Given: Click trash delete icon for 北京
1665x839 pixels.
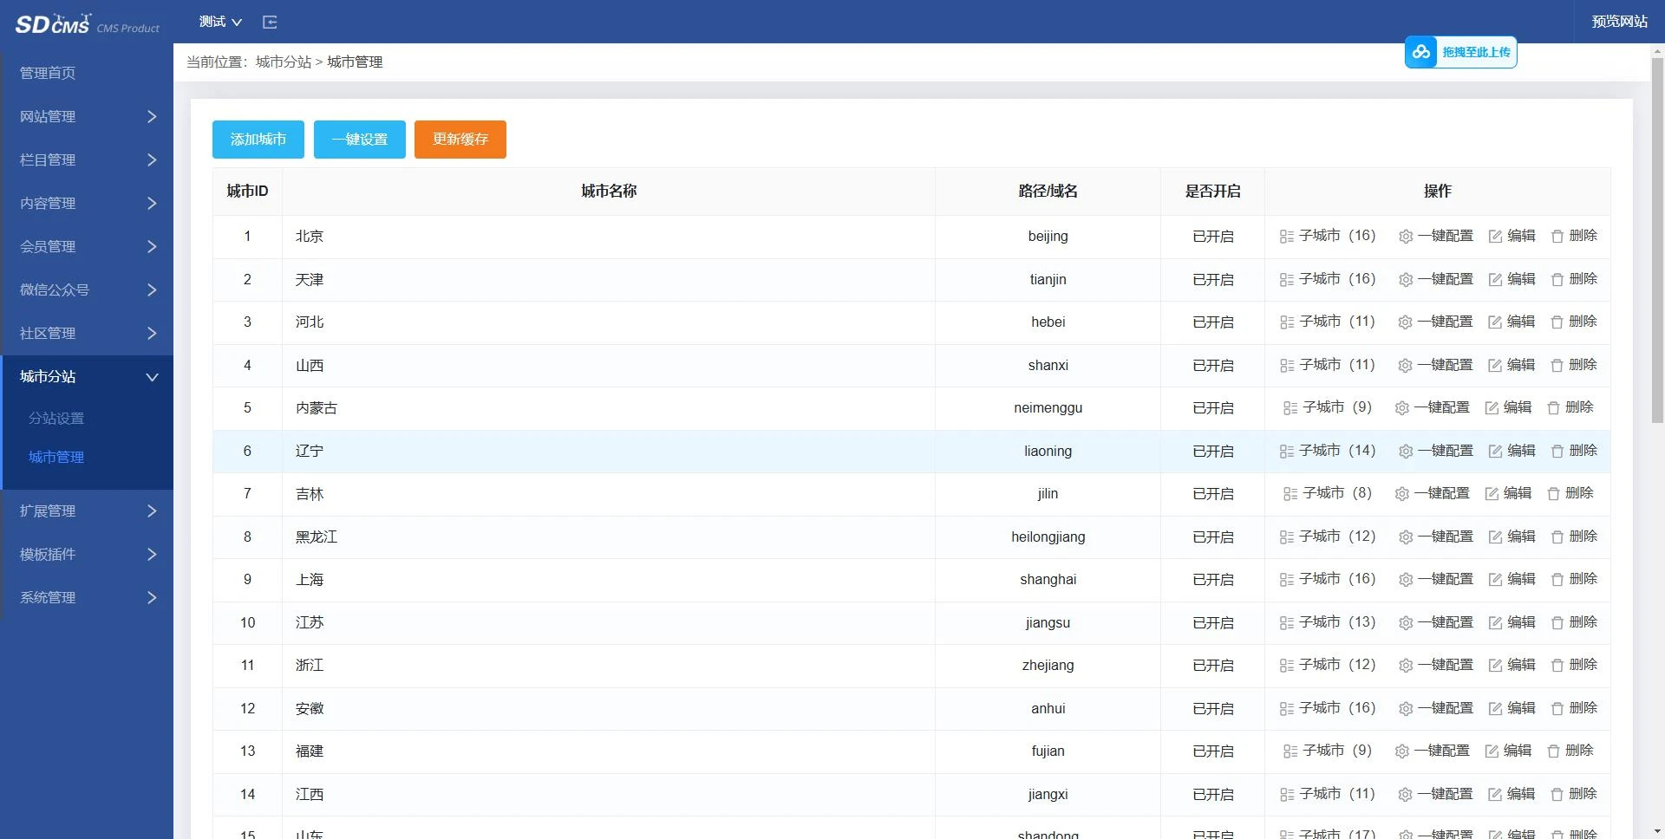Looking at the screenshot, I should (1557, 237).
